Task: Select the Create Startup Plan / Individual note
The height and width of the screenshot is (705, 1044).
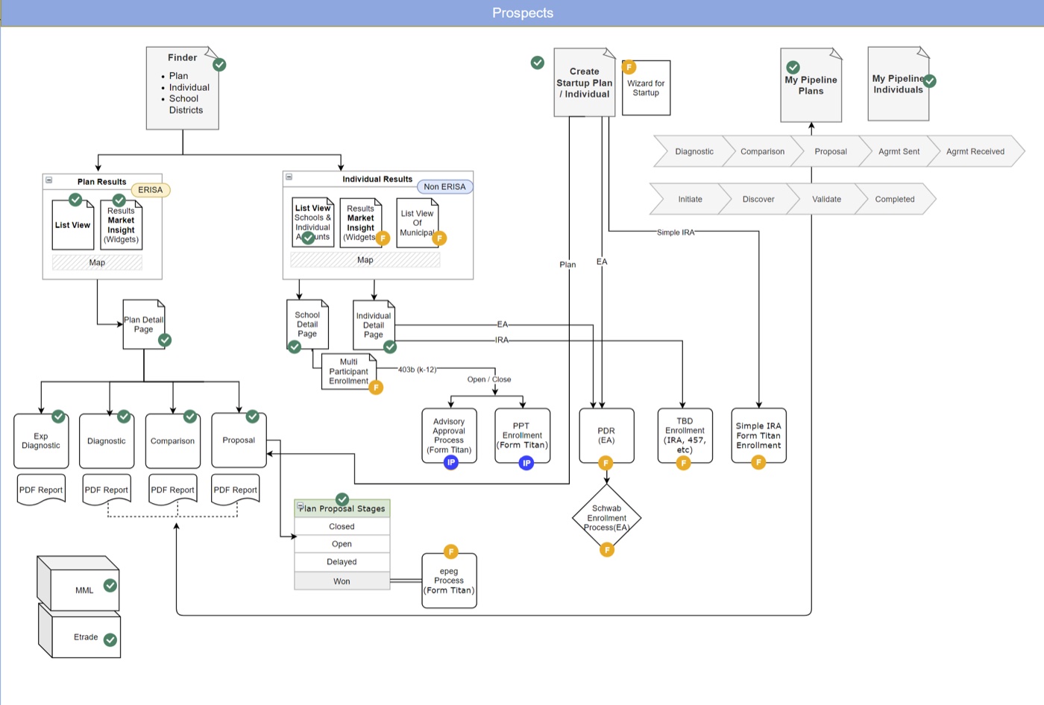Action: coord(585,83)
